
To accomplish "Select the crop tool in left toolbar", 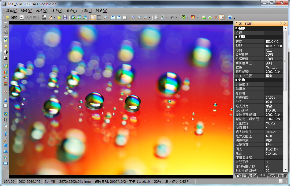I will pyautogui.click(x=5, y=120).
